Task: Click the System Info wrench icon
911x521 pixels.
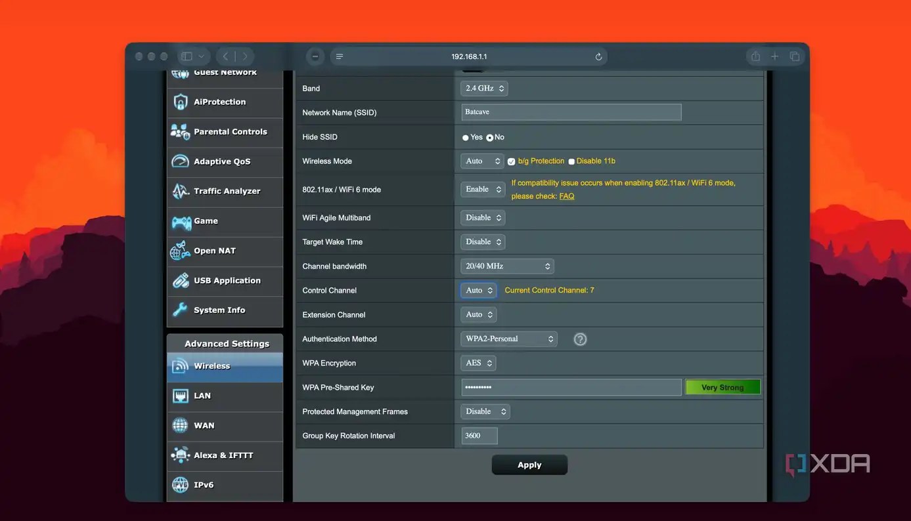Action: pos(181,310)
